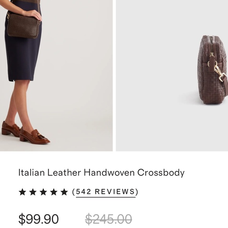
Task: Open the model photo wearing the crossbody
Action: (x=56, y=75)
